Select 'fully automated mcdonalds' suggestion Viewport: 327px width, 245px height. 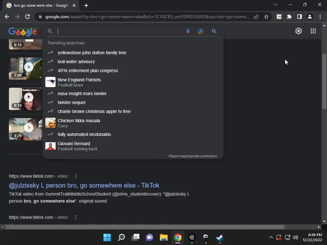click(133, 134)
